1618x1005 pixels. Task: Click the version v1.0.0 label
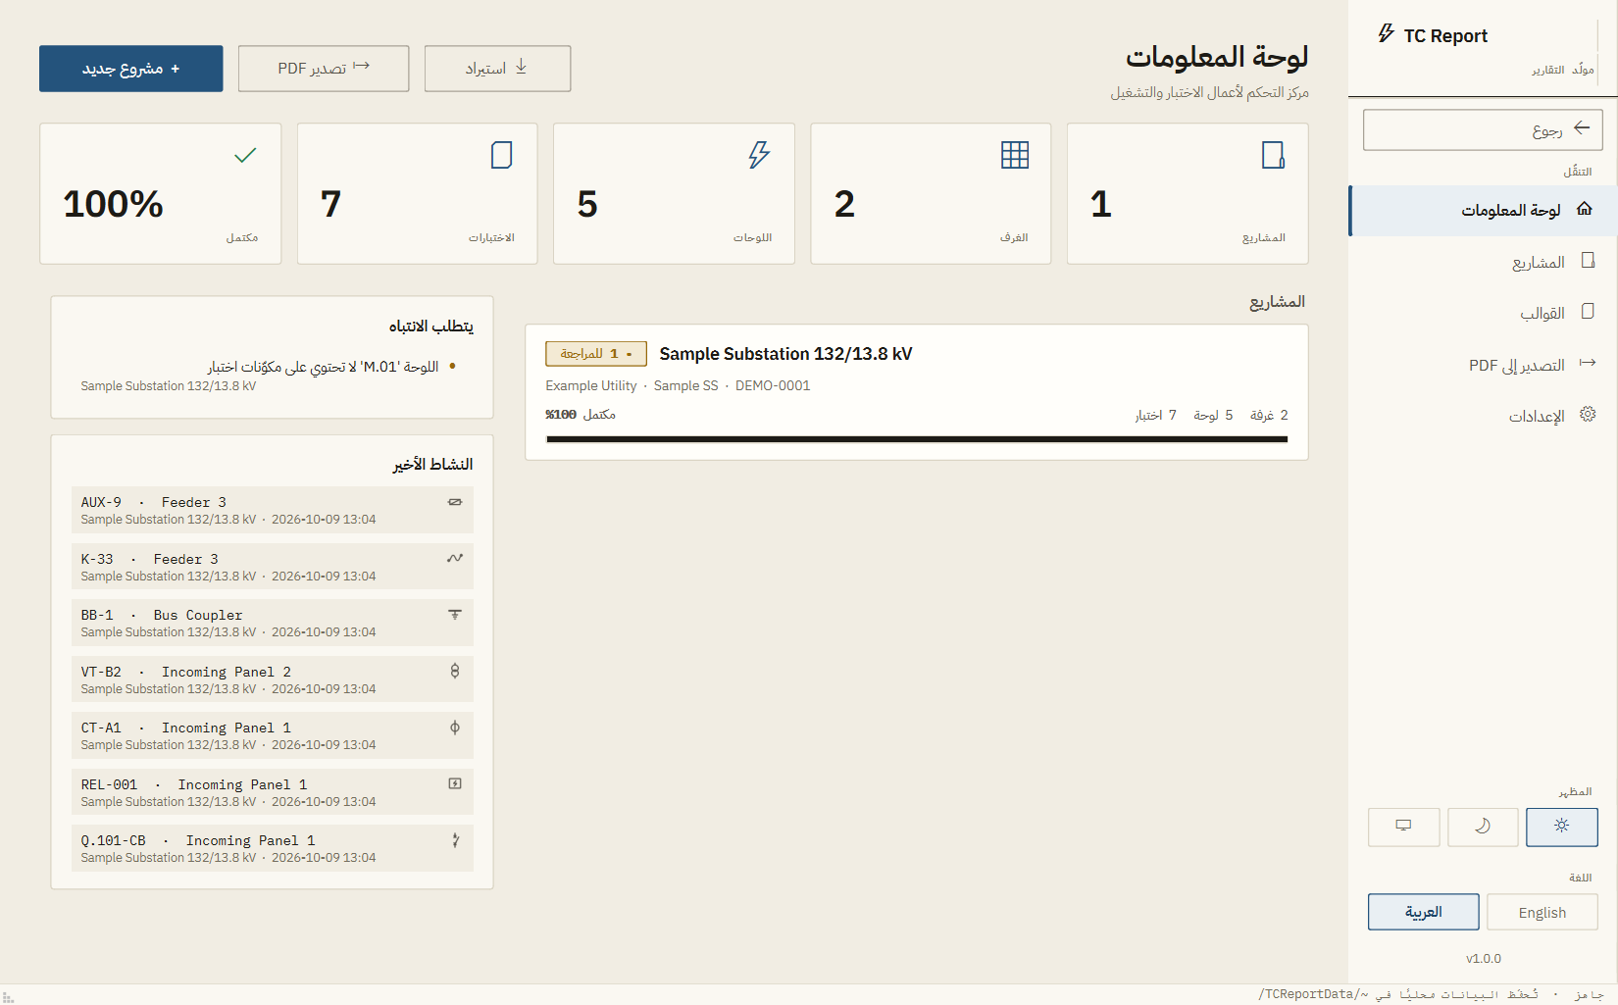(1484, 959)
